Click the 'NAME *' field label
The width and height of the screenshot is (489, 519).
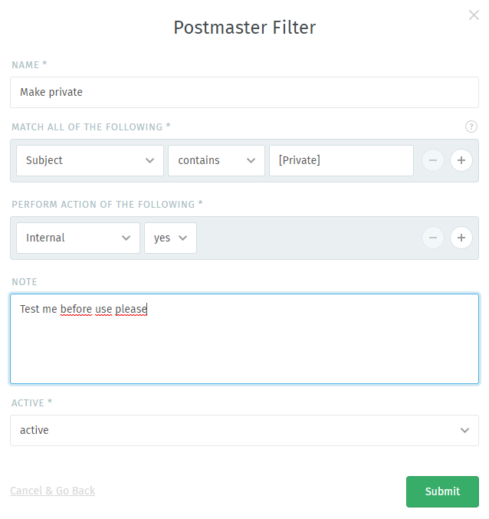[x=29, y=65]
